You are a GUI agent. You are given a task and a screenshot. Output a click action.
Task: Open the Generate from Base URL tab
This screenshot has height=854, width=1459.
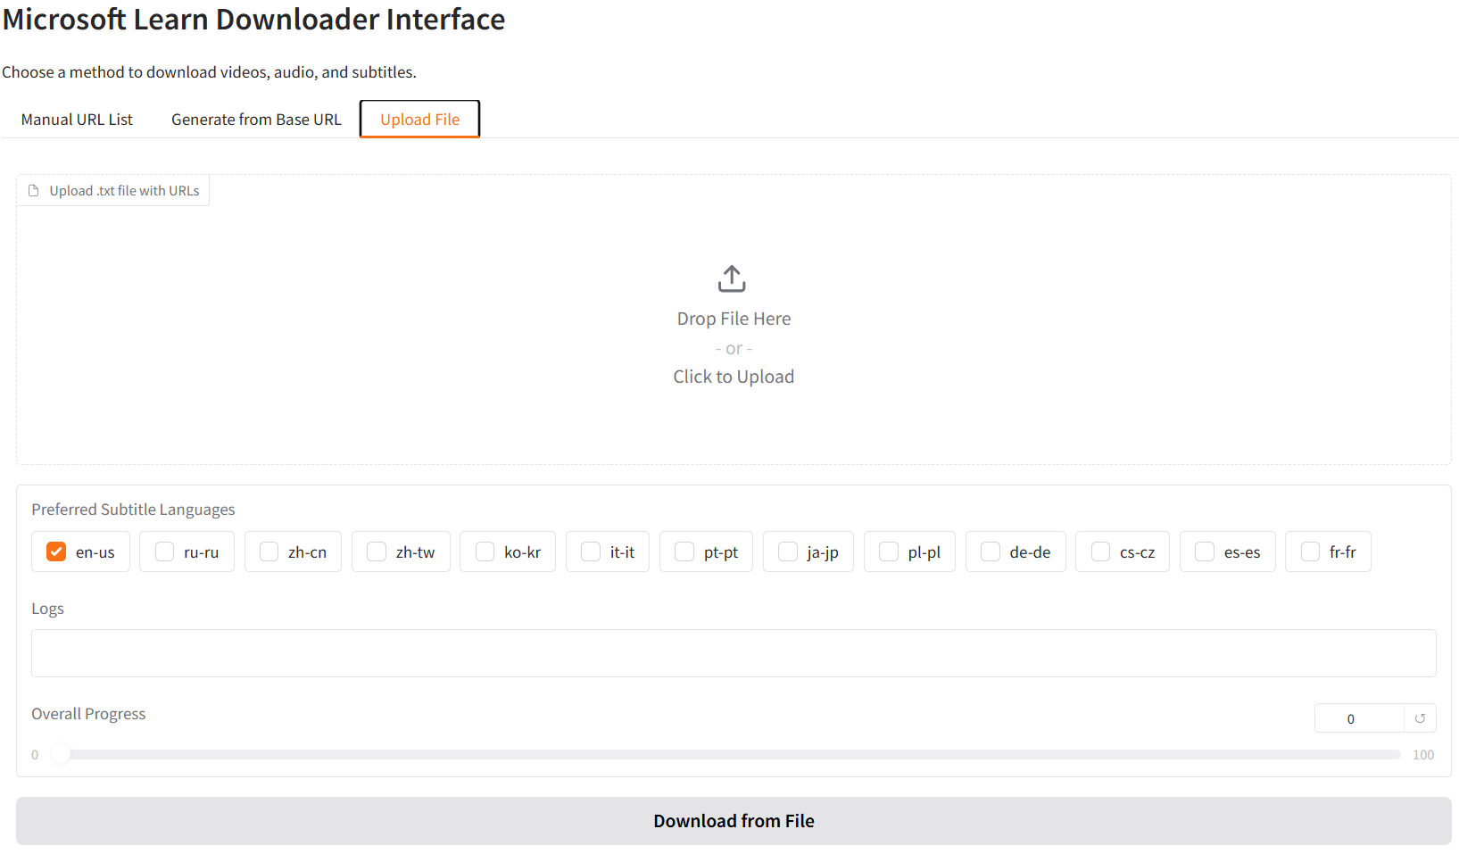(256, 120)
